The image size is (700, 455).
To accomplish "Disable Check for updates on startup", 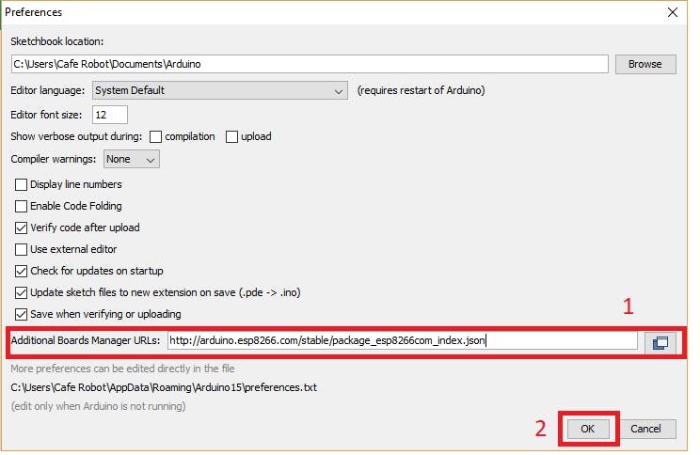I will (x=21, y=271).
